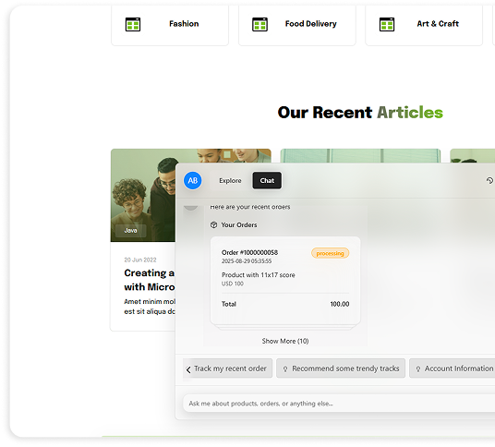Click the Your Orders package icon

213,224
